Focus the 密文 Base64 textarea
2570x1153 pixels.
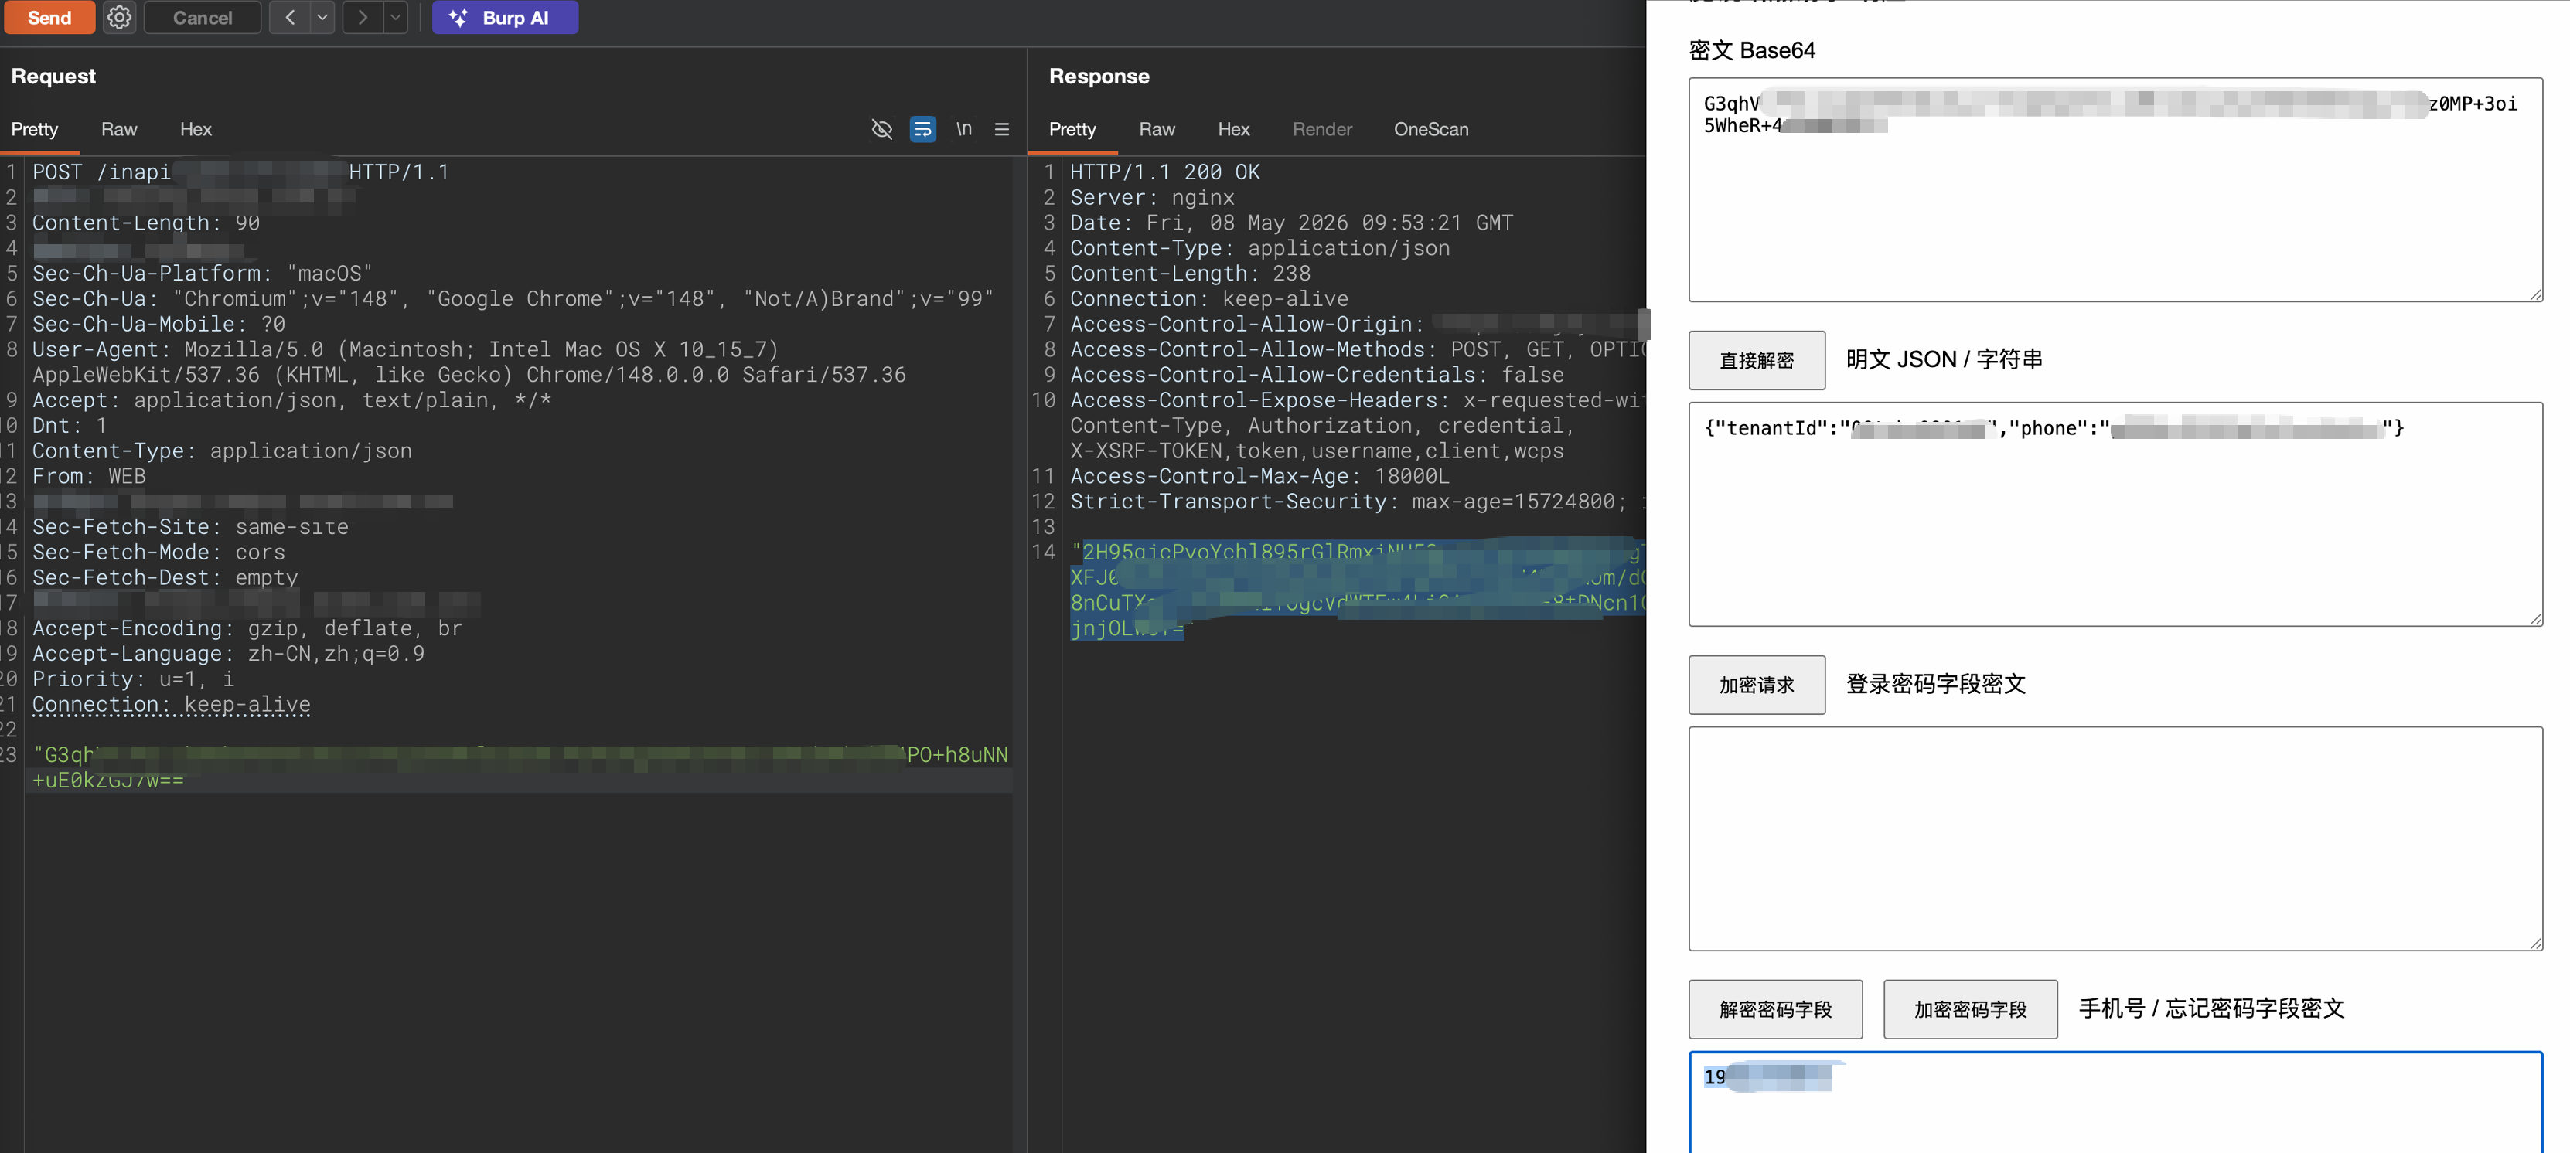pyautogui.click(x=2115, y=189)
